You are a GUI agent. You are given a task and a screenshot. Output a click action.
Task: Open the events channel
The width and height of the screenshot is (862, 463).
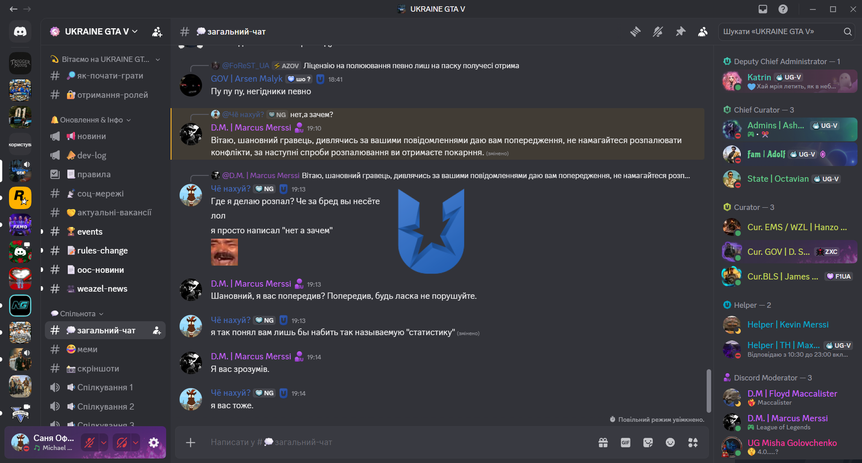pyautogui.click(x=105, y=231)
